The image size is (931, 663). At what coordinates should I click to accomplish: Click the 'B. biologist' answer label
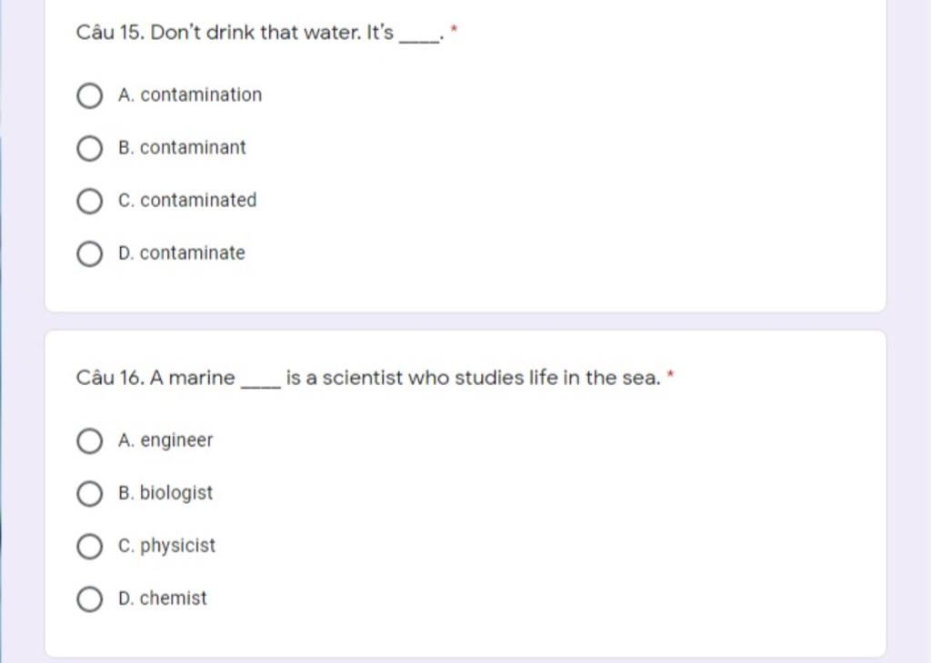pos(165,493)
